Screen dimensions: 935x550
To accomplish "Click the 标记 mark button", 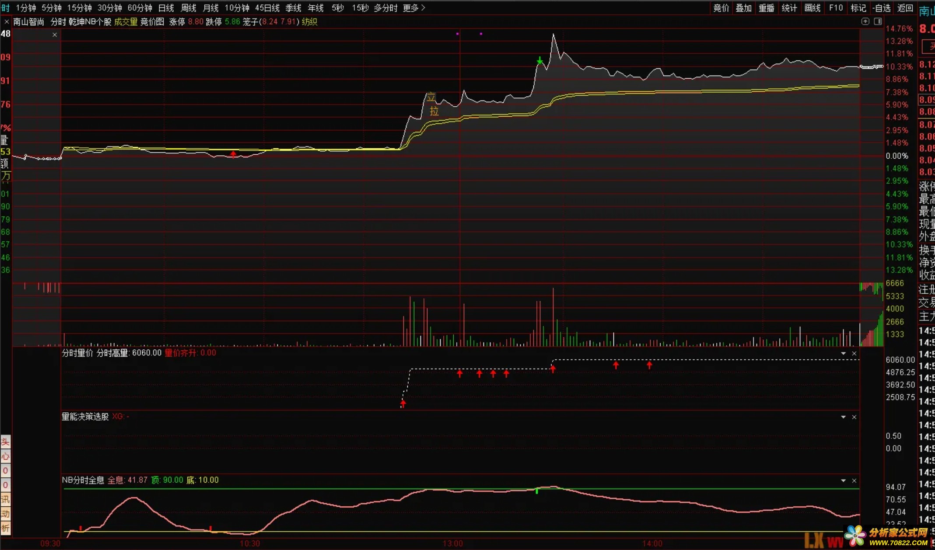I will [x=858, y=8].
